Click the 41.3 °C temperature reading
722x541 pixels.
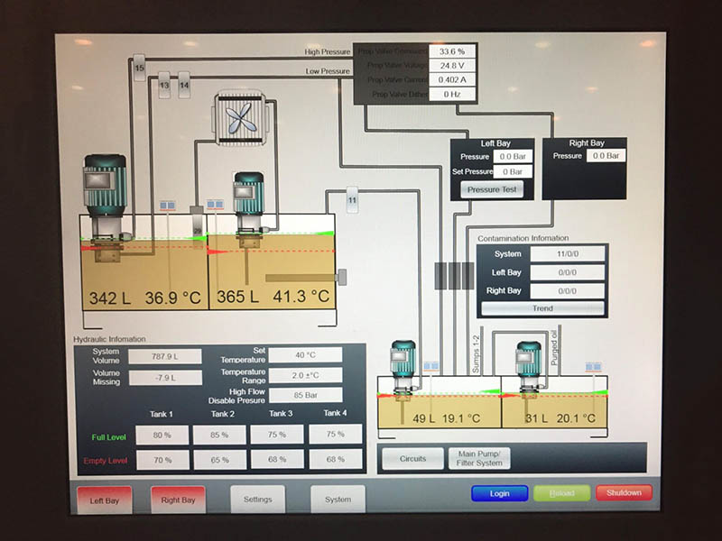301,297
